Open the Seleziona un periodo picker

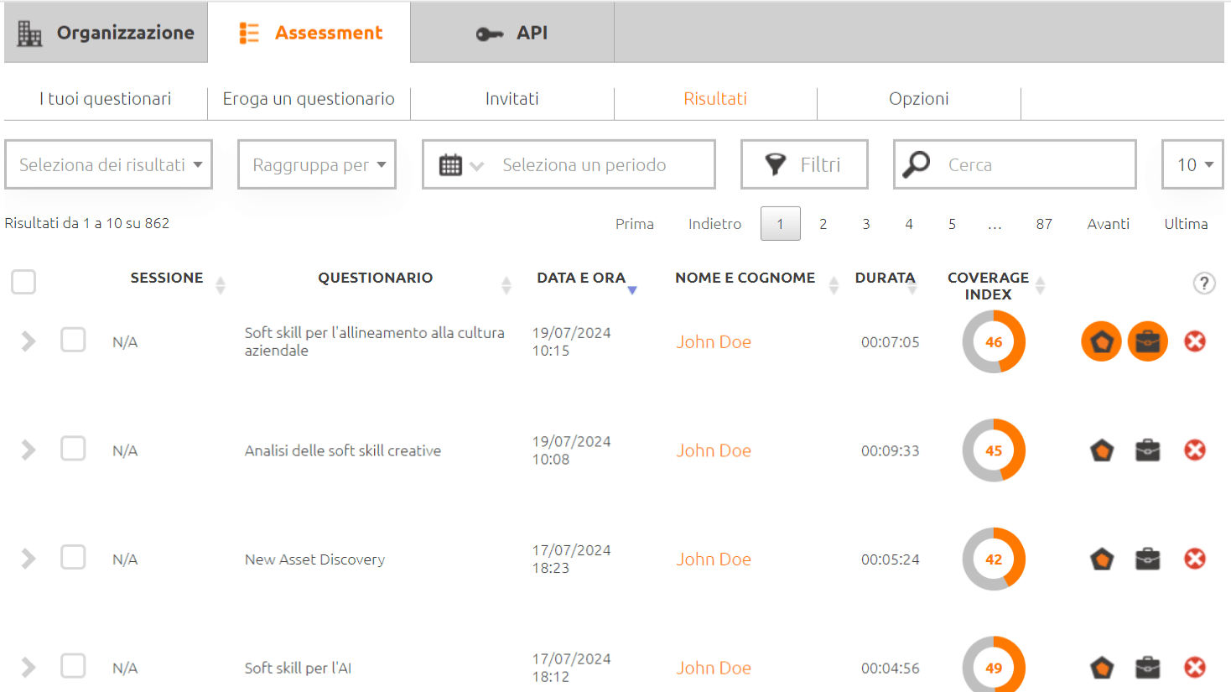[x=569, y=164]
